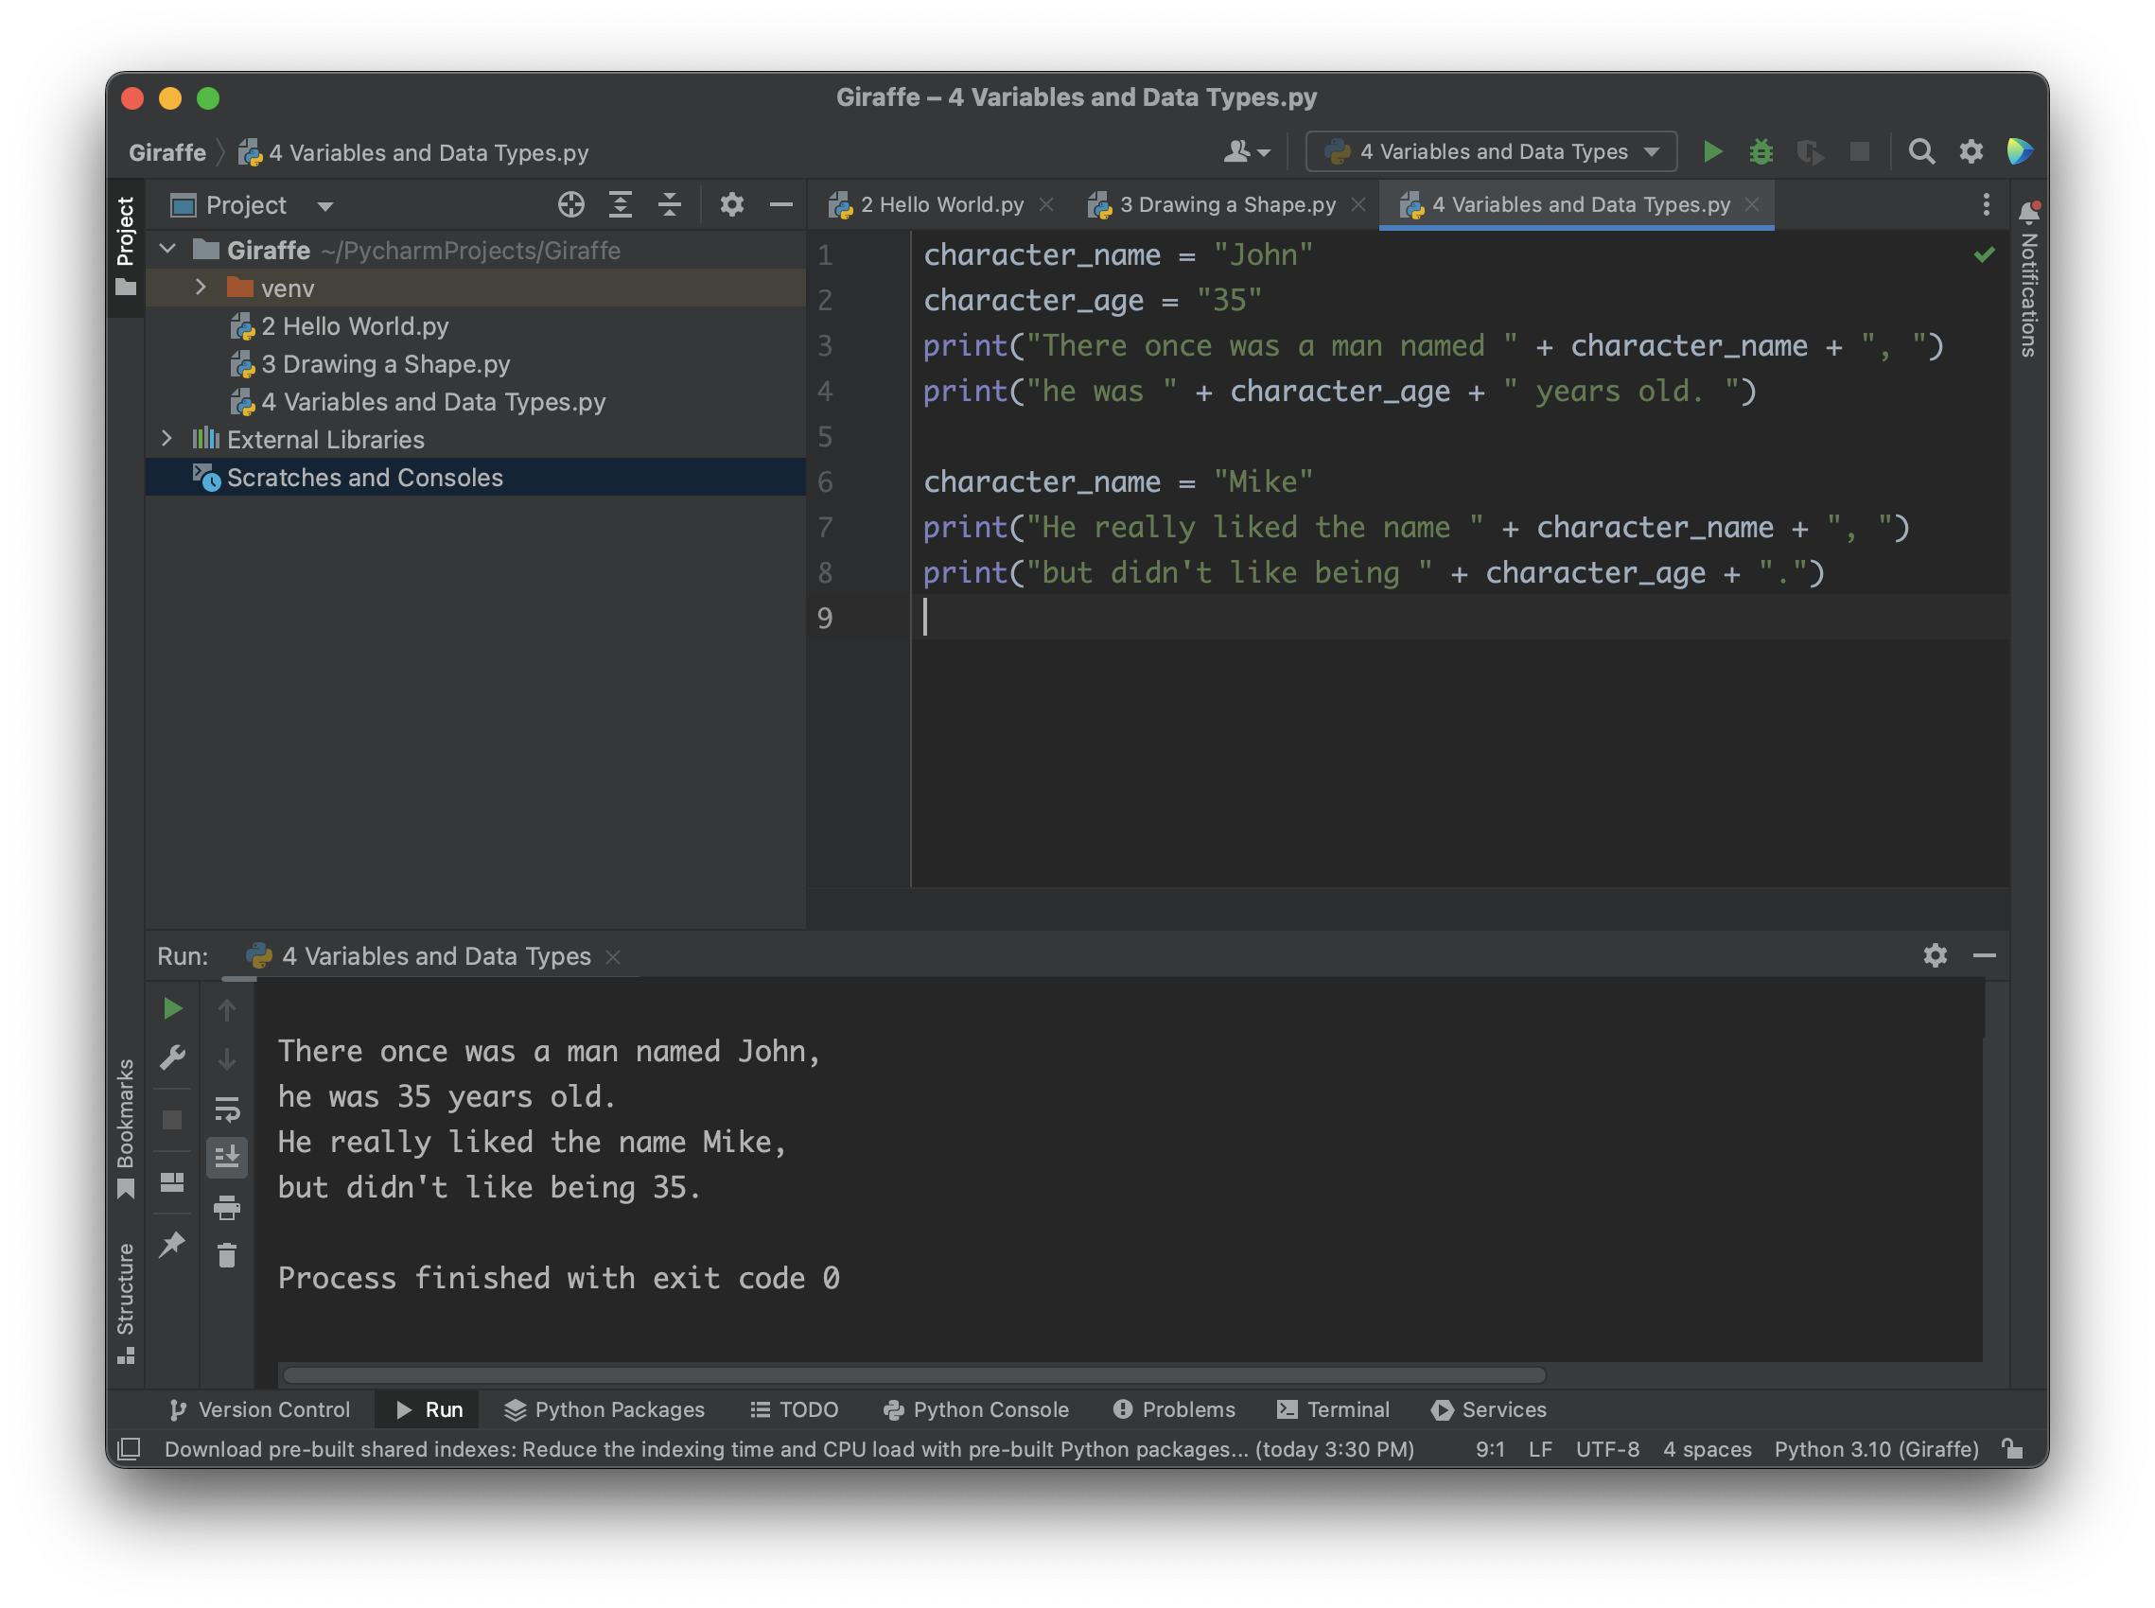The height and width of the screenshot is (1608, 2155).
Task: Click Select Opened File target icon
Action: point(571,204)
